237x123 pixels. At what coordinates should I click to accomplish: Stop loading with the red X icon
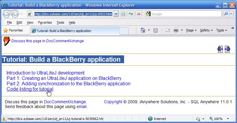tap(138, 14)
